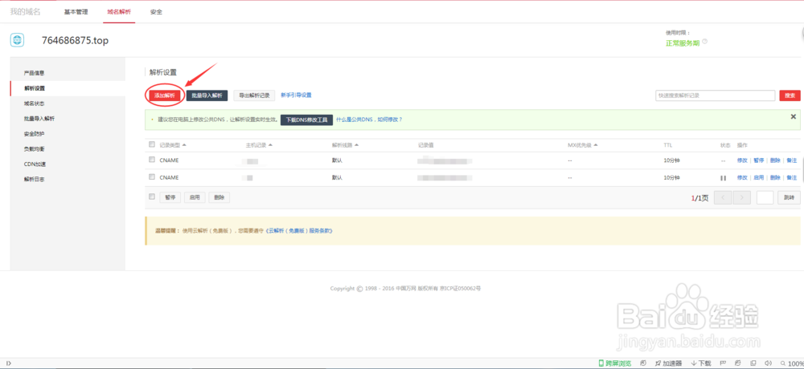Click 导出解析记录 button

tap(254, 95)
